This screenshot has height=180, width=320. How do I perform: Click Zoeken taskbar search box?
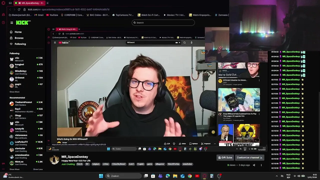click(x=123, y=176)
